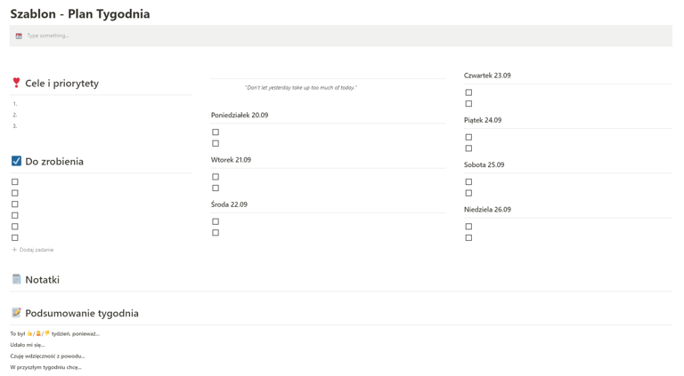This screenshot has width=684, height=376.
Task: Click the Wtorek 21.09 heading
Action: (x=231, y=160)
